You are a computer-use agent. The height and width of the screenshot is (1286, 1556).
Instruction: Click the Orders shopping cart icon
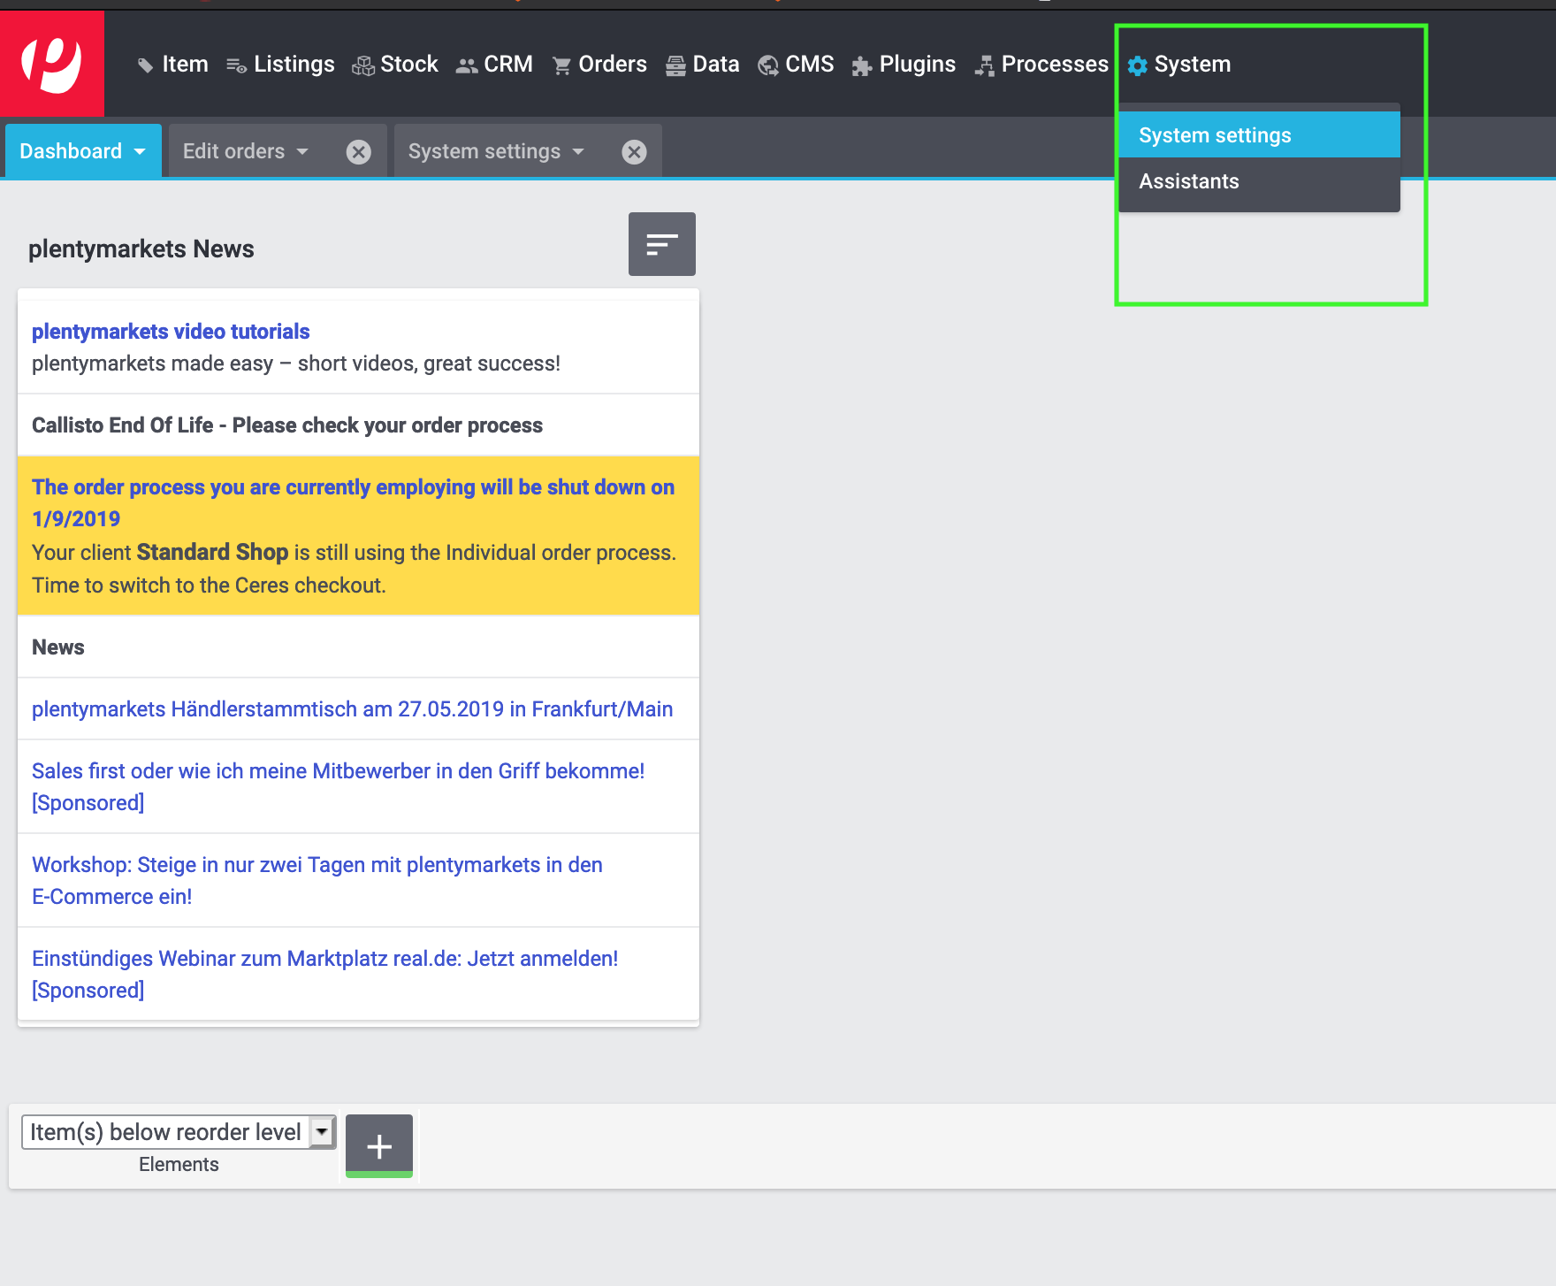(561, 65)
